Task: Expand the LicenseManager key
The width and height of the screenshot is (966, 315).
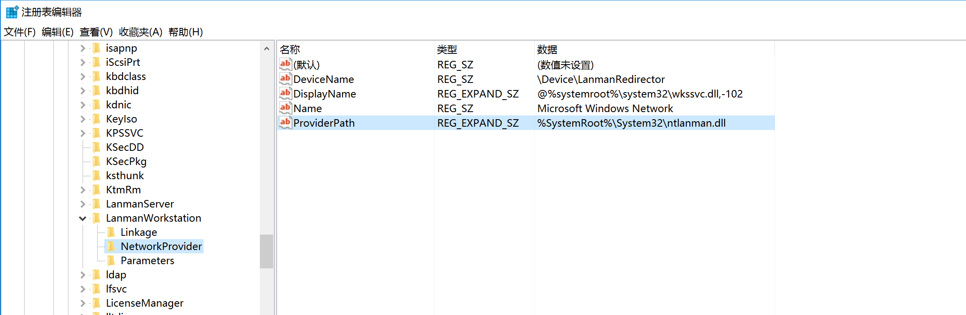Action: click(x=83, y=303)
